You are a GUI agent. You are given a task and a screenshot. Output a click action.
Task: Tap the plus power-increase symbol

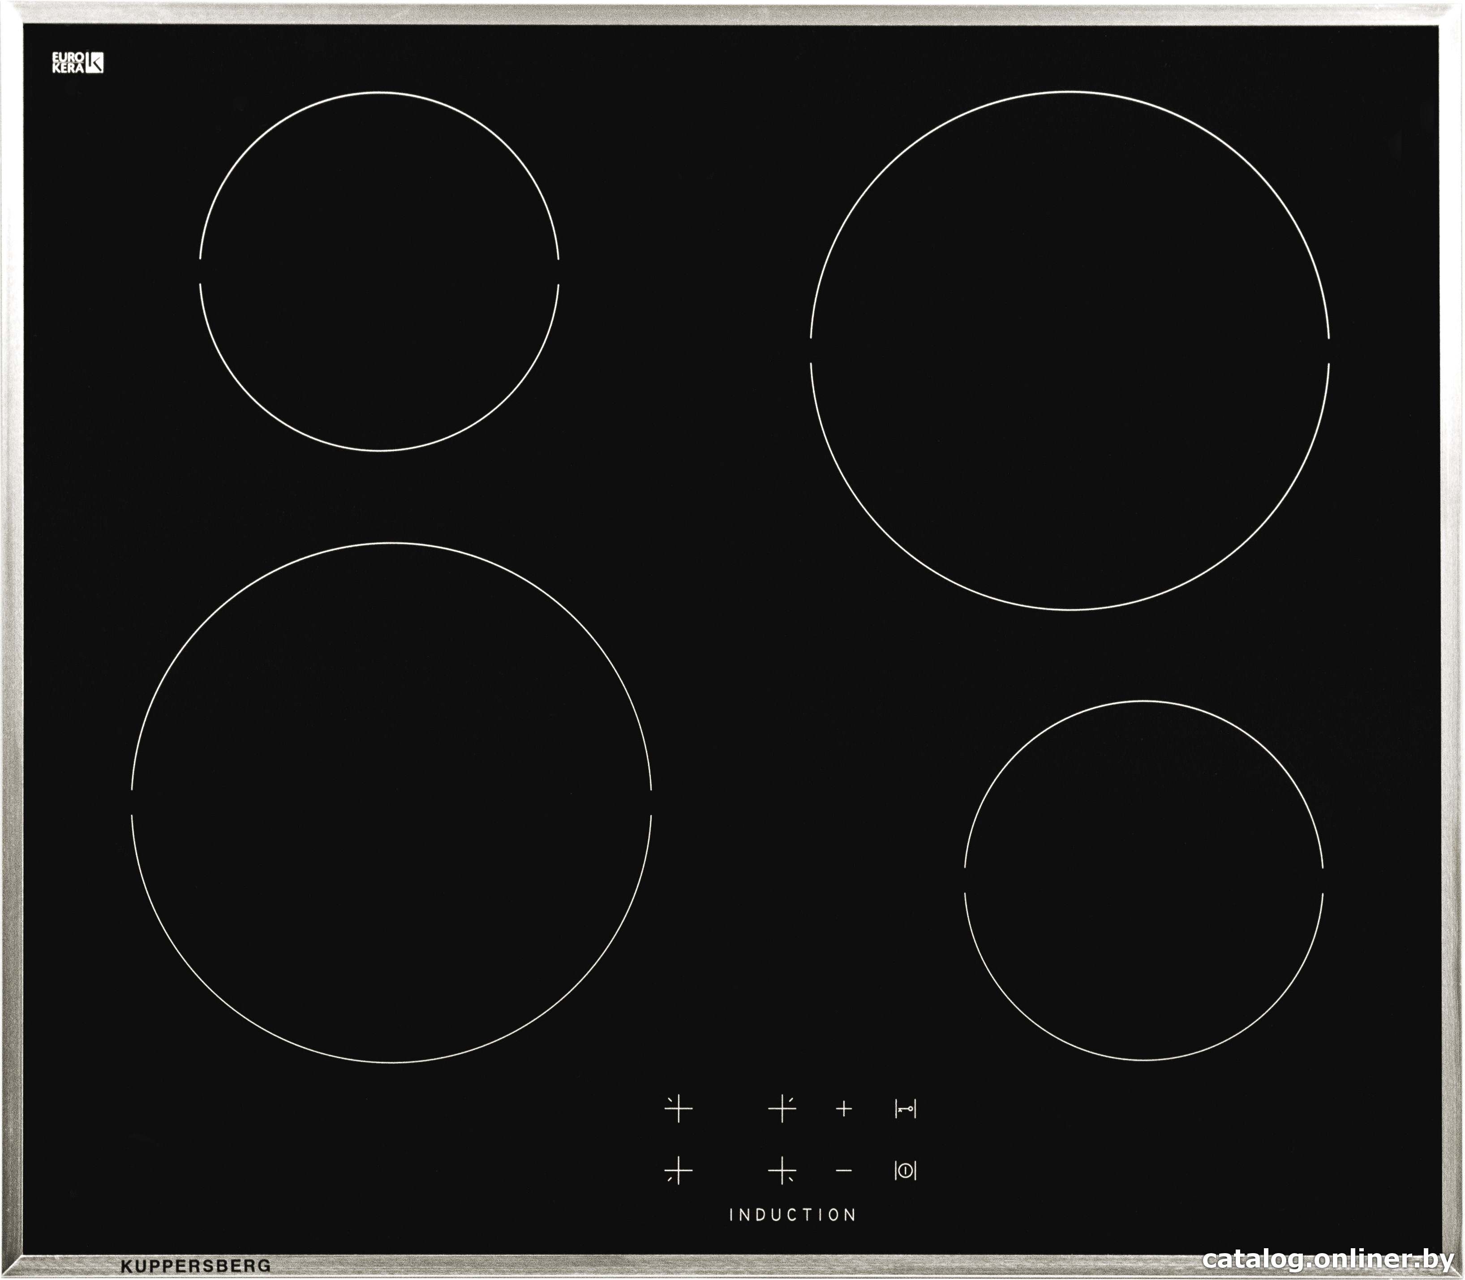843,1109
